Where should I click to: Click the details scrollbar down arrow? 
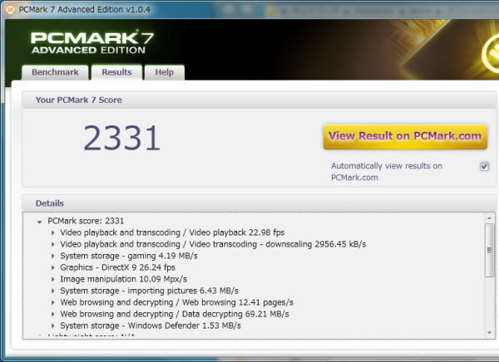pos(489,333)
